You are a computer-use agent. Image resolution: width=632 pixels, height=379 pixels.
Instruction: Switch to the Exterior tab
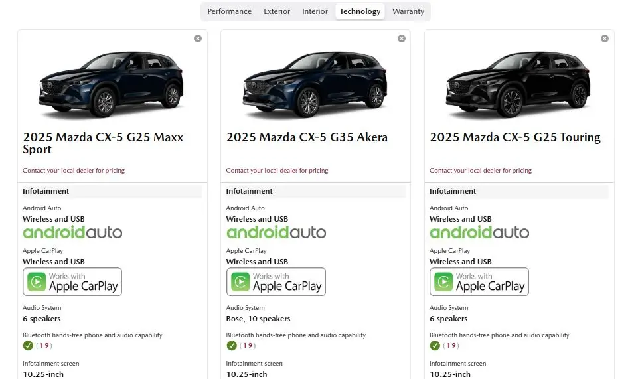[x=277, y=11]
